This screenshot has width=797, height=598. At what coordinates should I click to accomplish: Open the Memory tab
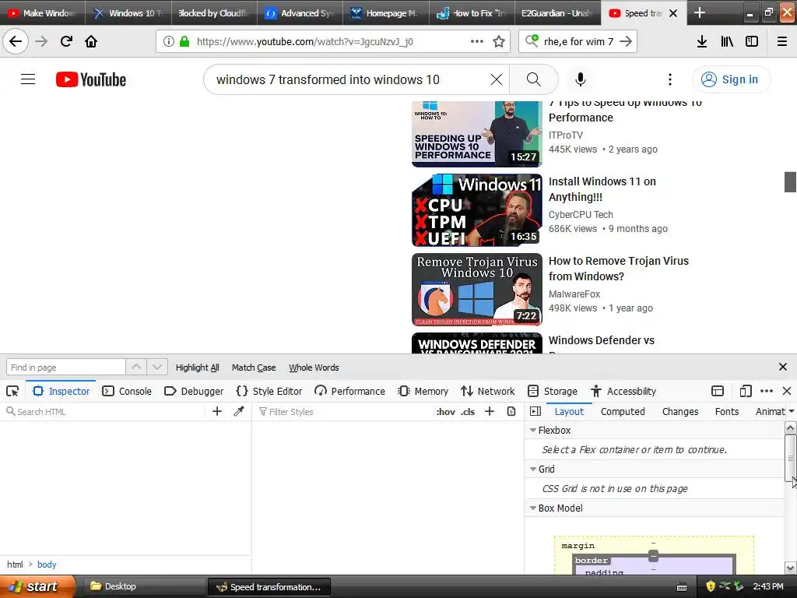[x=423, y=391]
